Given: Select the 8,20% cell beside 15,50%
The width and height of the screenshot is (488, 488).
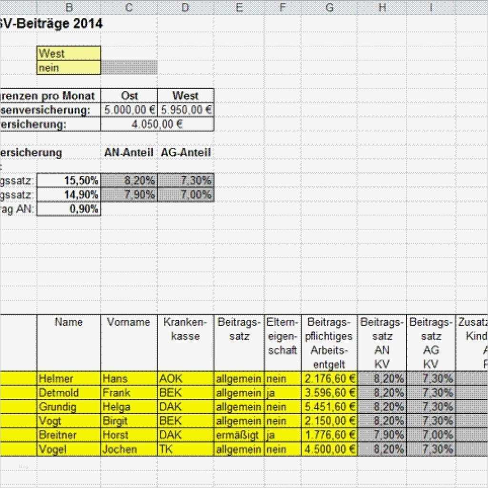Looking at the screenshot, I should coord(129,181).
